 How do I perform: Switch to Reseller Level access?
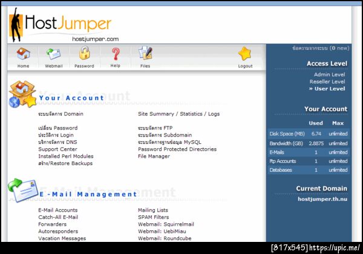(327, 82)
